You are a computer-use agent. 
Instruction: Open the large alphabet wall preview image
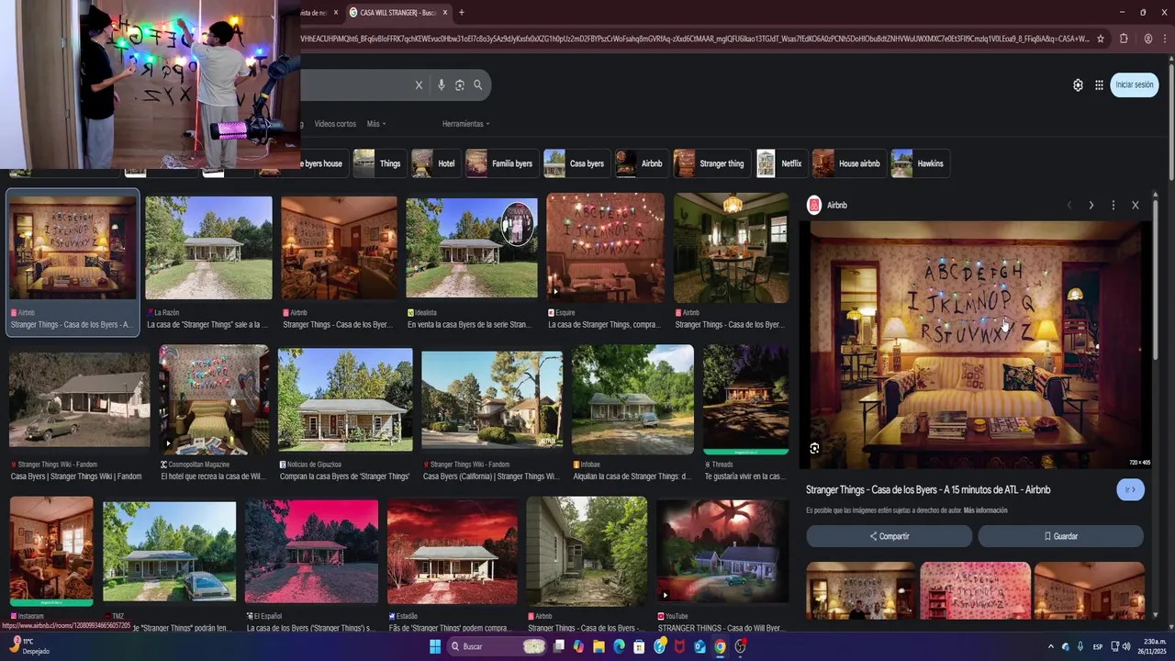(976, 345)
